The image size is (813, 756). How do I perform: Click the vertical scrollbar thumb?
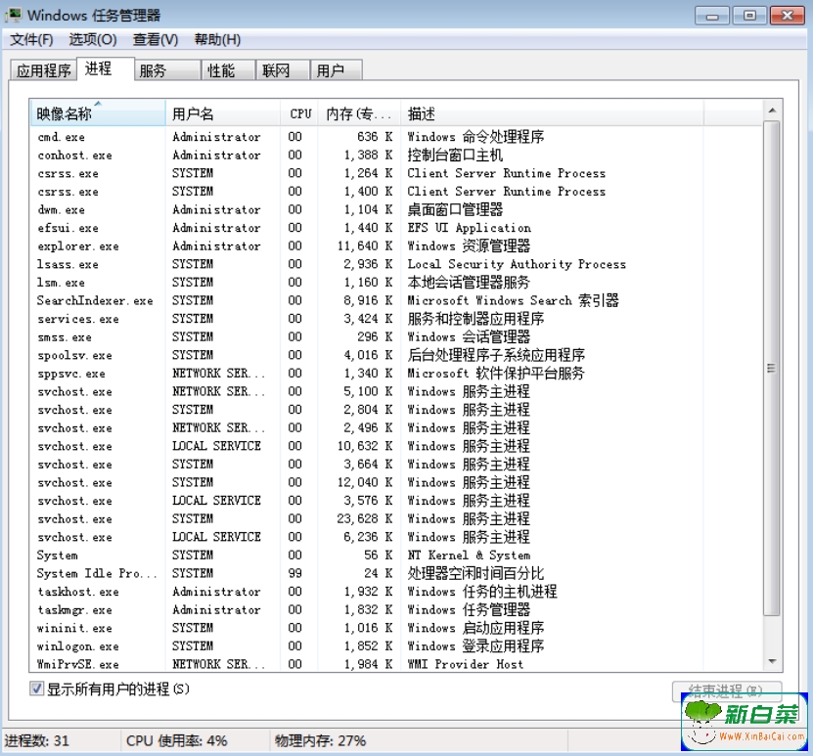772,368
